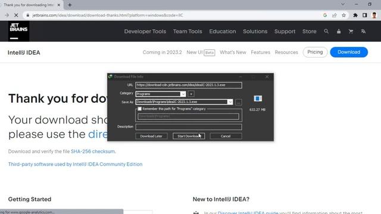Screen dimensions: 381x214
Task: Cancel the download dialog
Action: point(226,136)
